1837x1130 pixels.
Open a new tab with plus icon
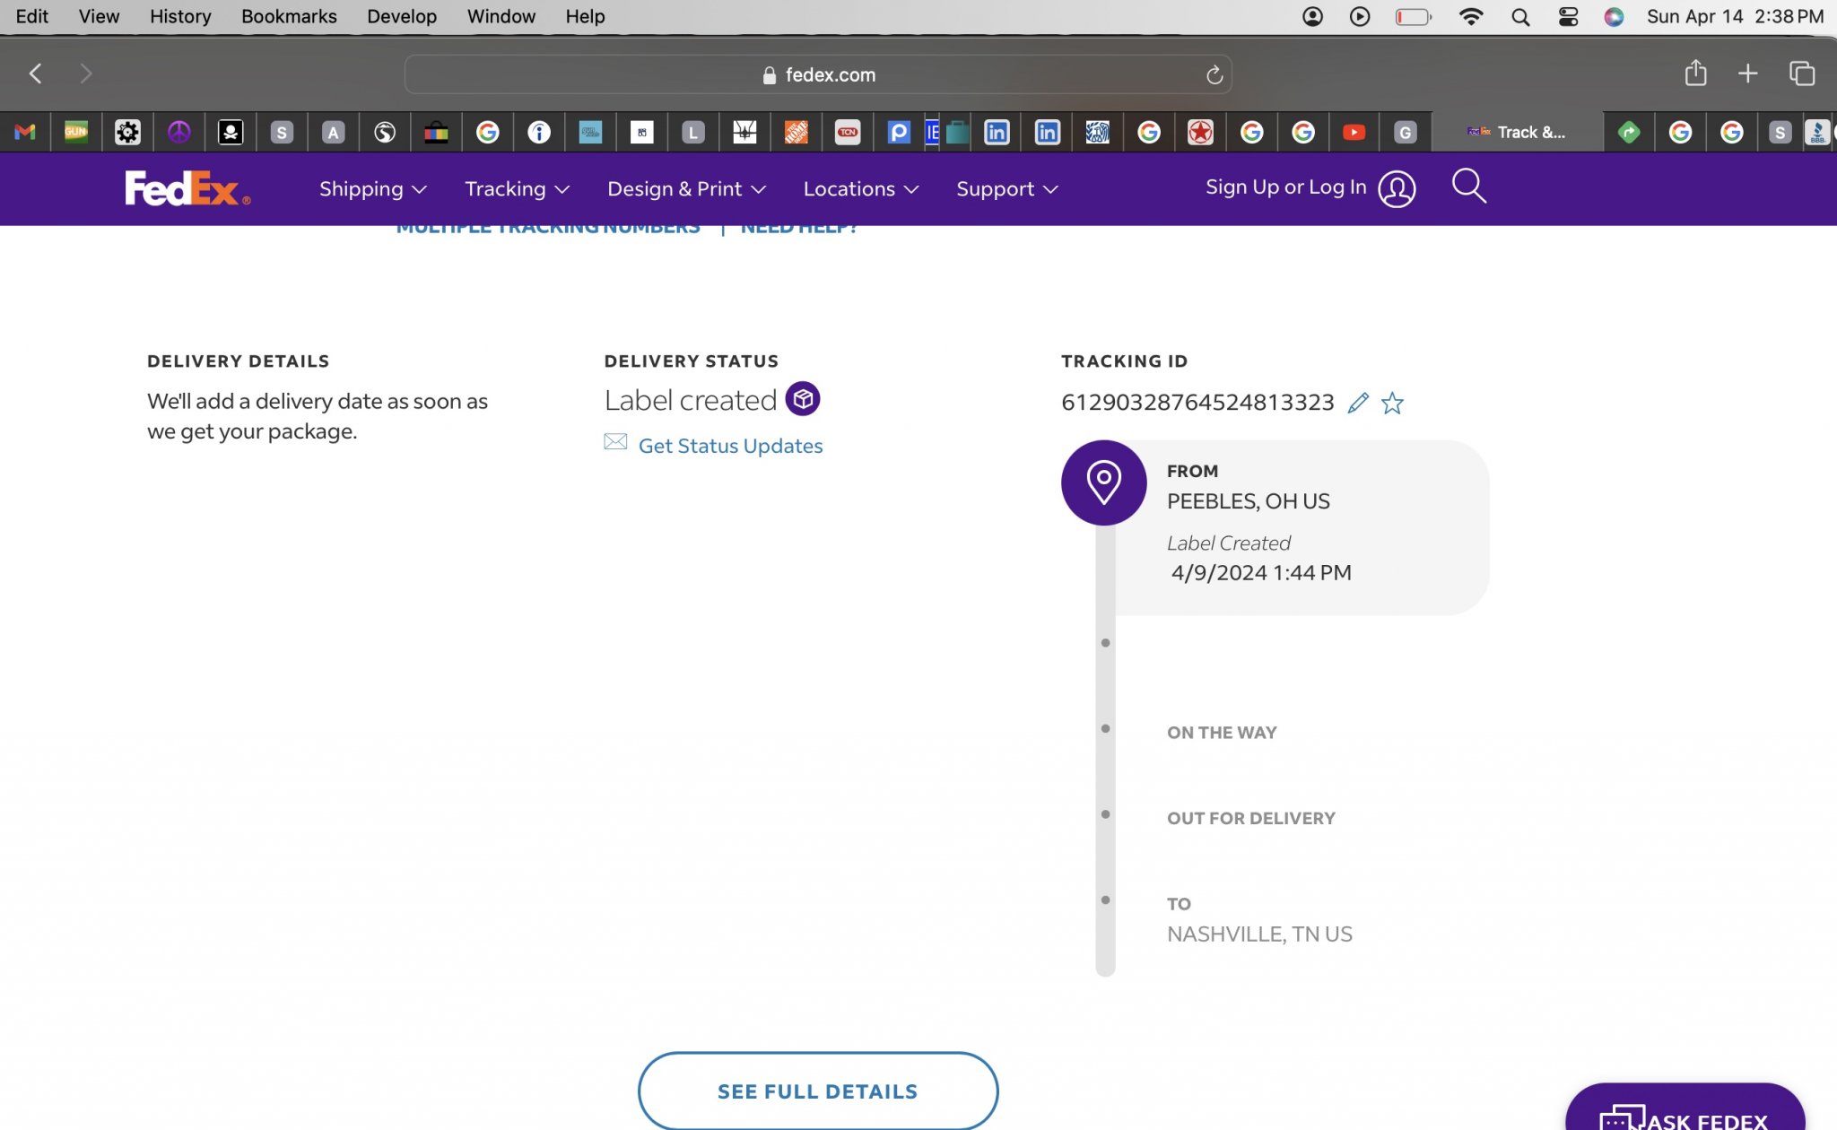pos(1747,74)
